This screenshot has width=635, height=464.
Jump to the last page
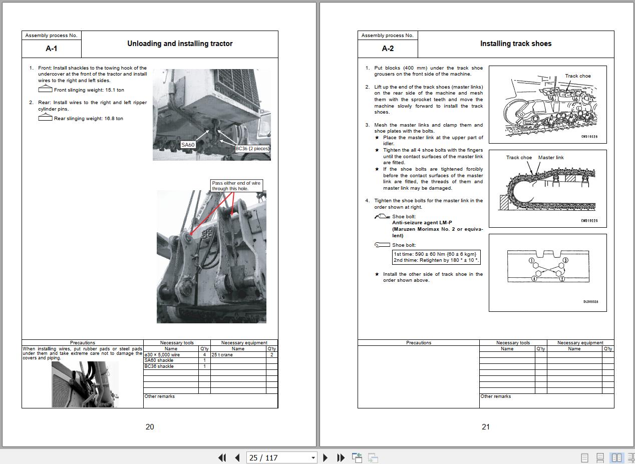pos(341,457)
